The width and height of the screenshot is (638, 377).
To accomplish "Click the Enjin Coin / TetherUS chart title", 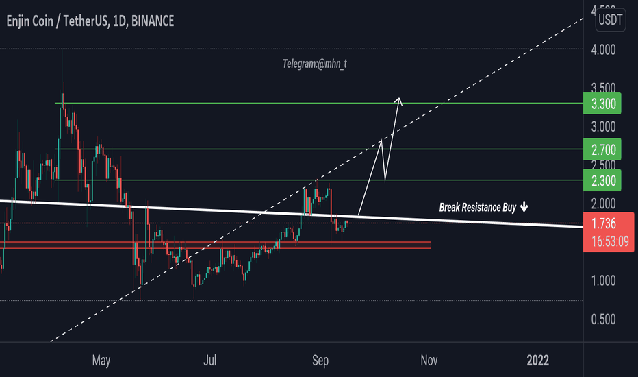I will click(x=90, y=21).
